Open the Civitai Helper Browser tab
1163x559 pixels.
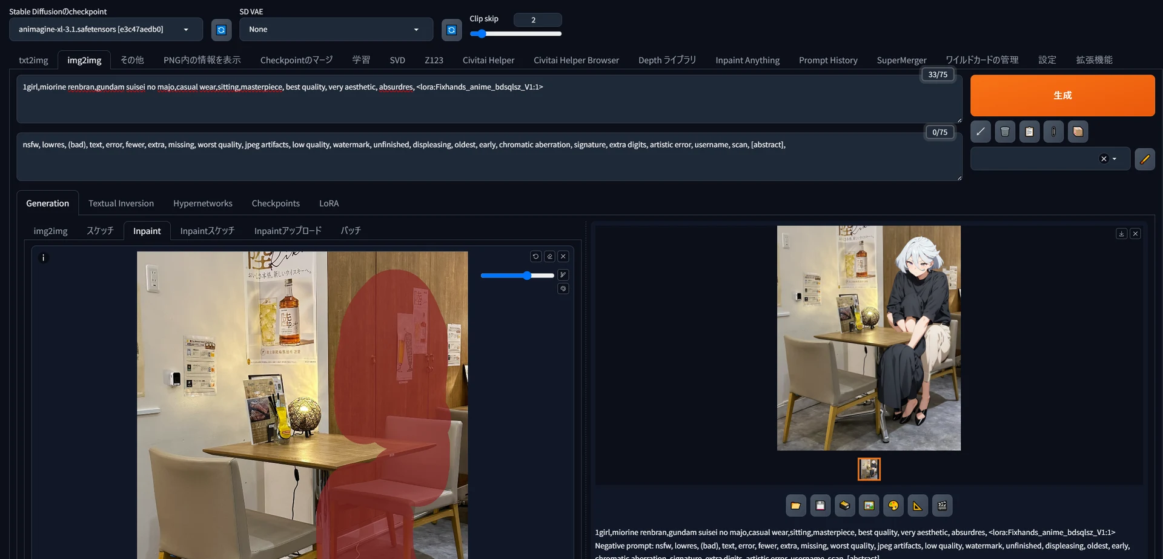pyautogui.click(x=576, y=60)
